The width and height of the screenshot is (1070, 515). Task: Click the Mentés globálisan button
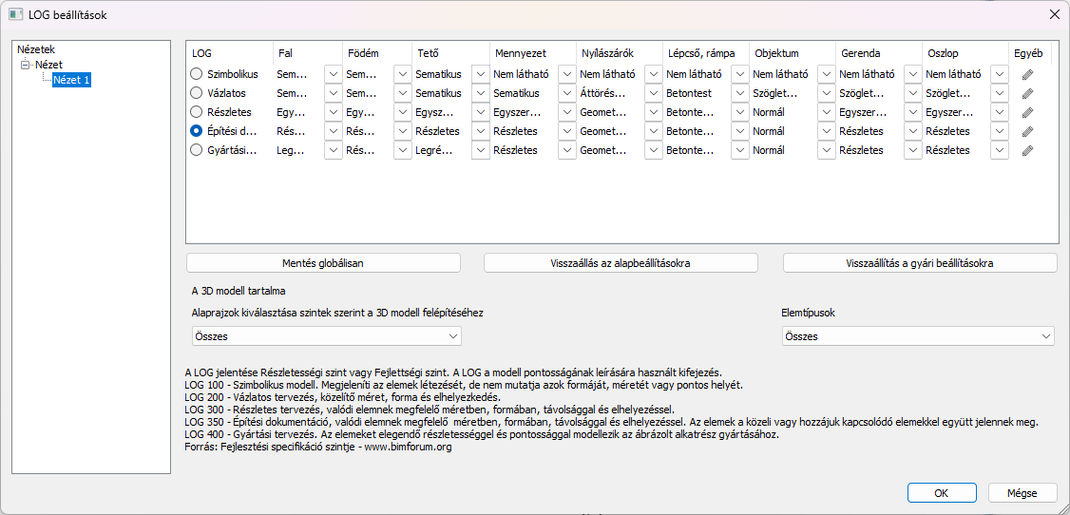click(323, 262)
